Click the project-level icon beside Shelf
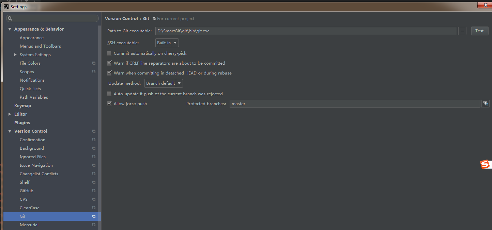The height and width of the screenshot is (230, 492). (x=94, y=182)
